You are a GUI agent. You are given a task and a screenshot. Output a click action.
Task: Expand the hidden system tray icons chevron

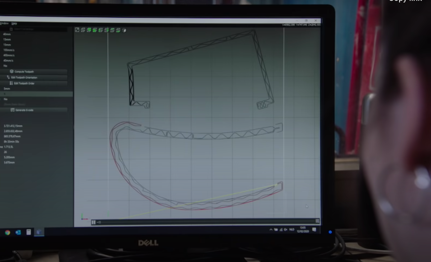click(x=271, y=229)
